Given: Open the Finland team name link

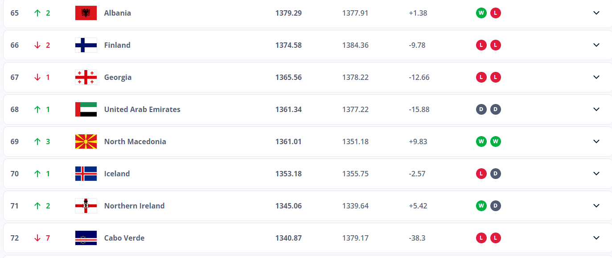Looking at the screenshot, I should (117, 45).
